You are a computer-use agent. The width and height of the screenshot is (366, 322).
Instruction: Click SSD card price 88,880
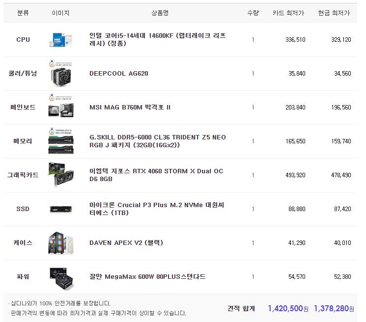[x=297, y=209]
